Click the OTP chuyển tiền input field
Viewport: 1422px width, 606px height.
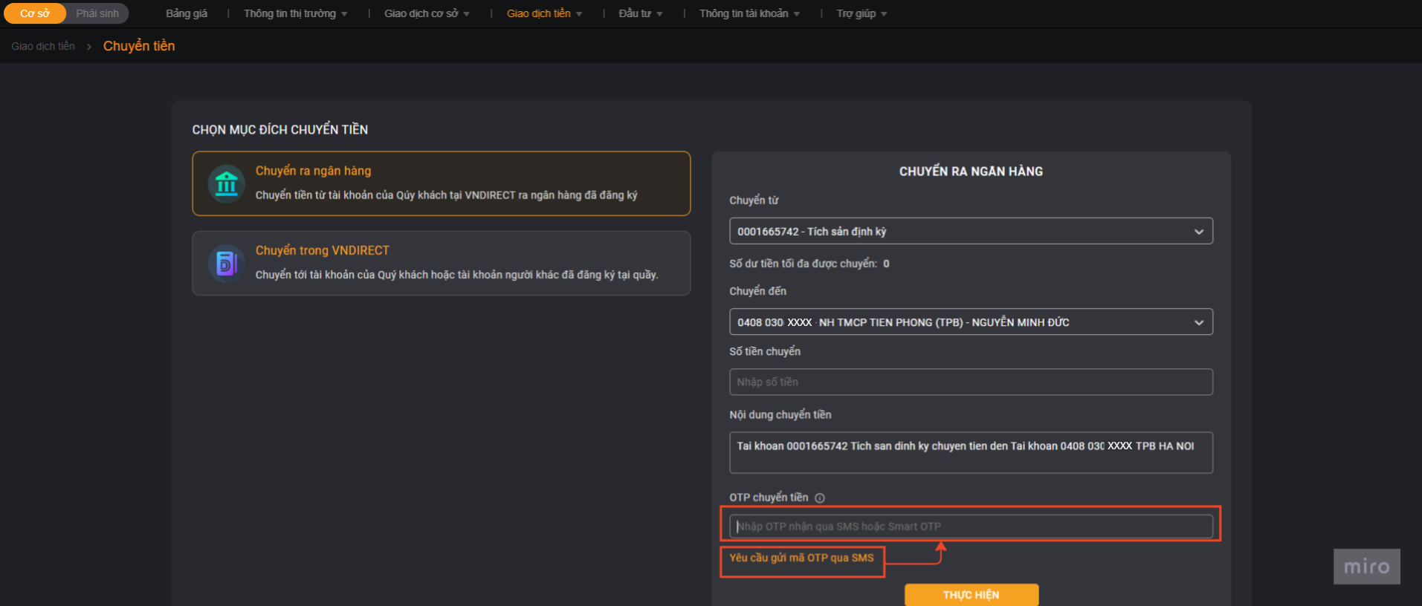tap(971, 526)
